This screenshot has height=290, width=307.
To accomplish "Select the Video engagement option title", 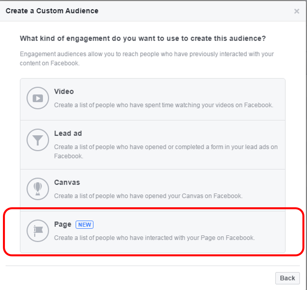I will click(64, 92).
